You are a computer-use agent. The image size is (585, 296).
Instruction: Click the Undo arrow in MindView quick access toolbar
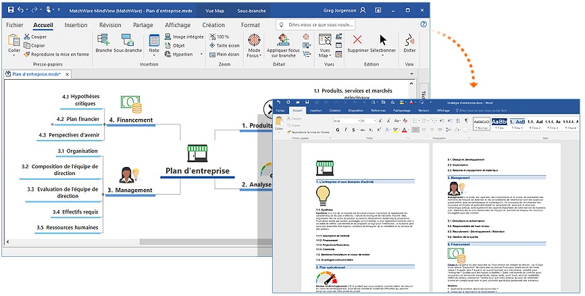coord(20,10)
